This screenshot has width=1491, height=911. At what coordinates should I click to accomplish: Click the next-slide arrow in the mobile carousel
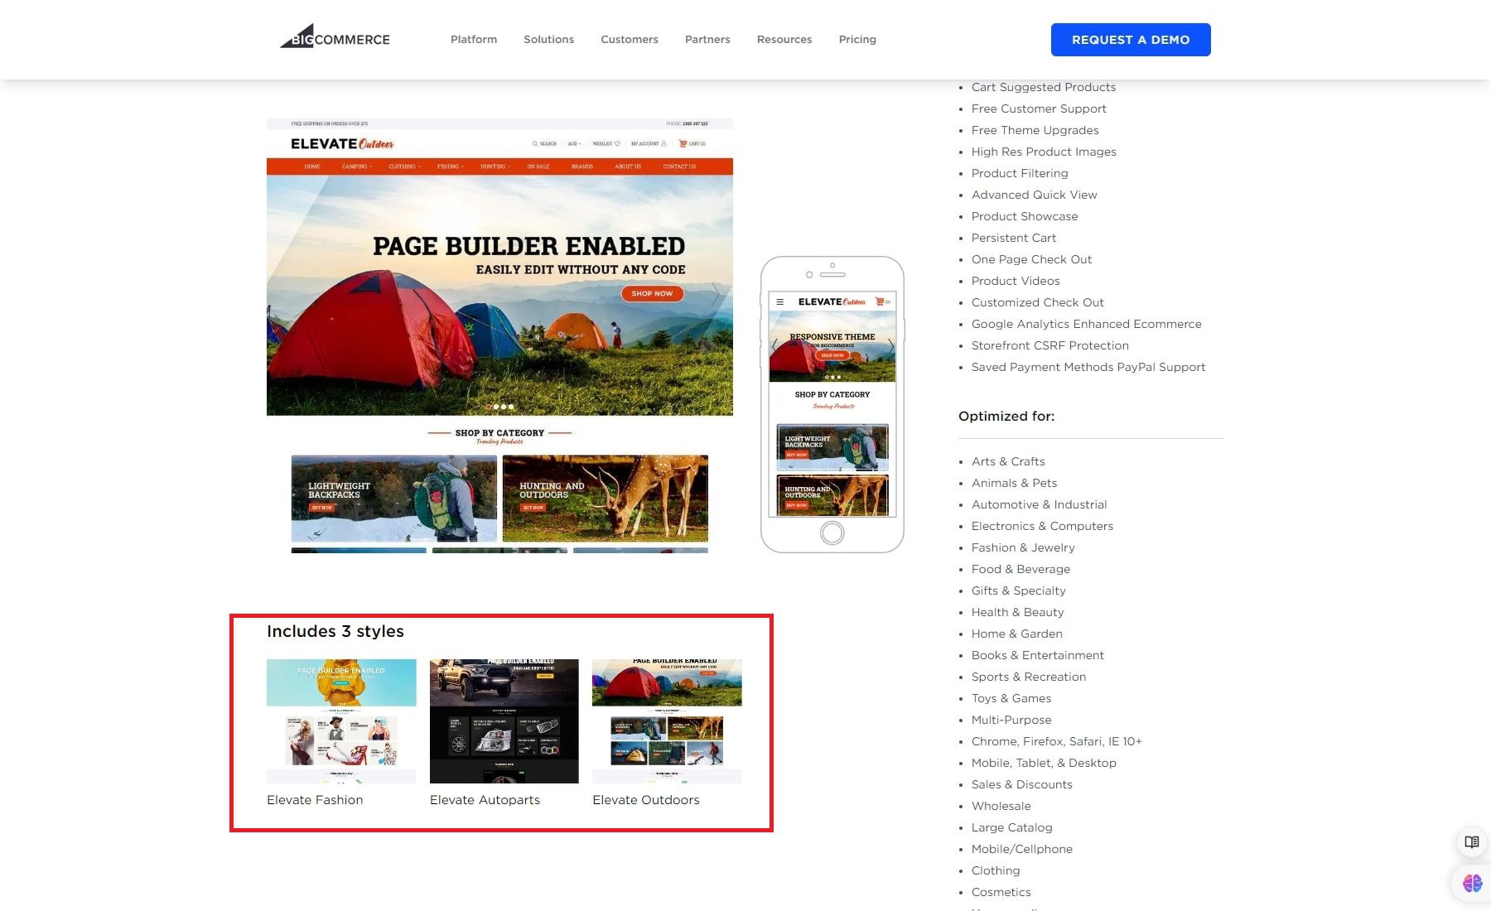(x=891, y=345)
